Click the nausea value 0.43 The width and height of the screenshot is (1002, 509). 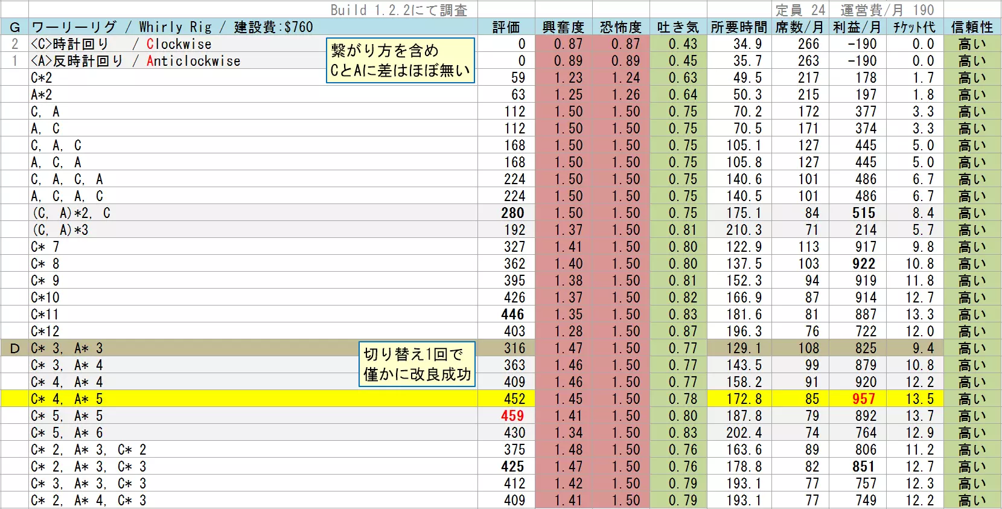pos(683,44)
